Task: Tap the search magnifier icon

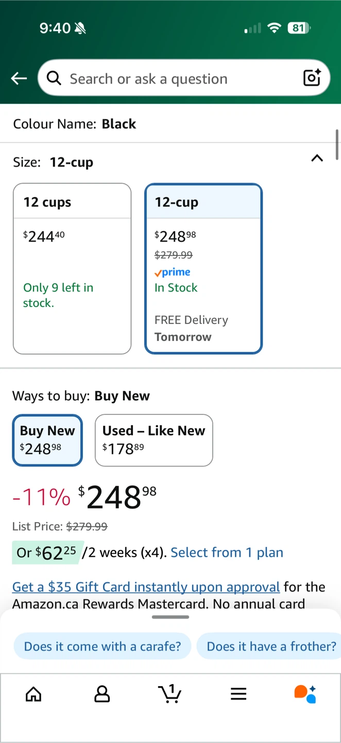Action: click(x=54, y=78)
